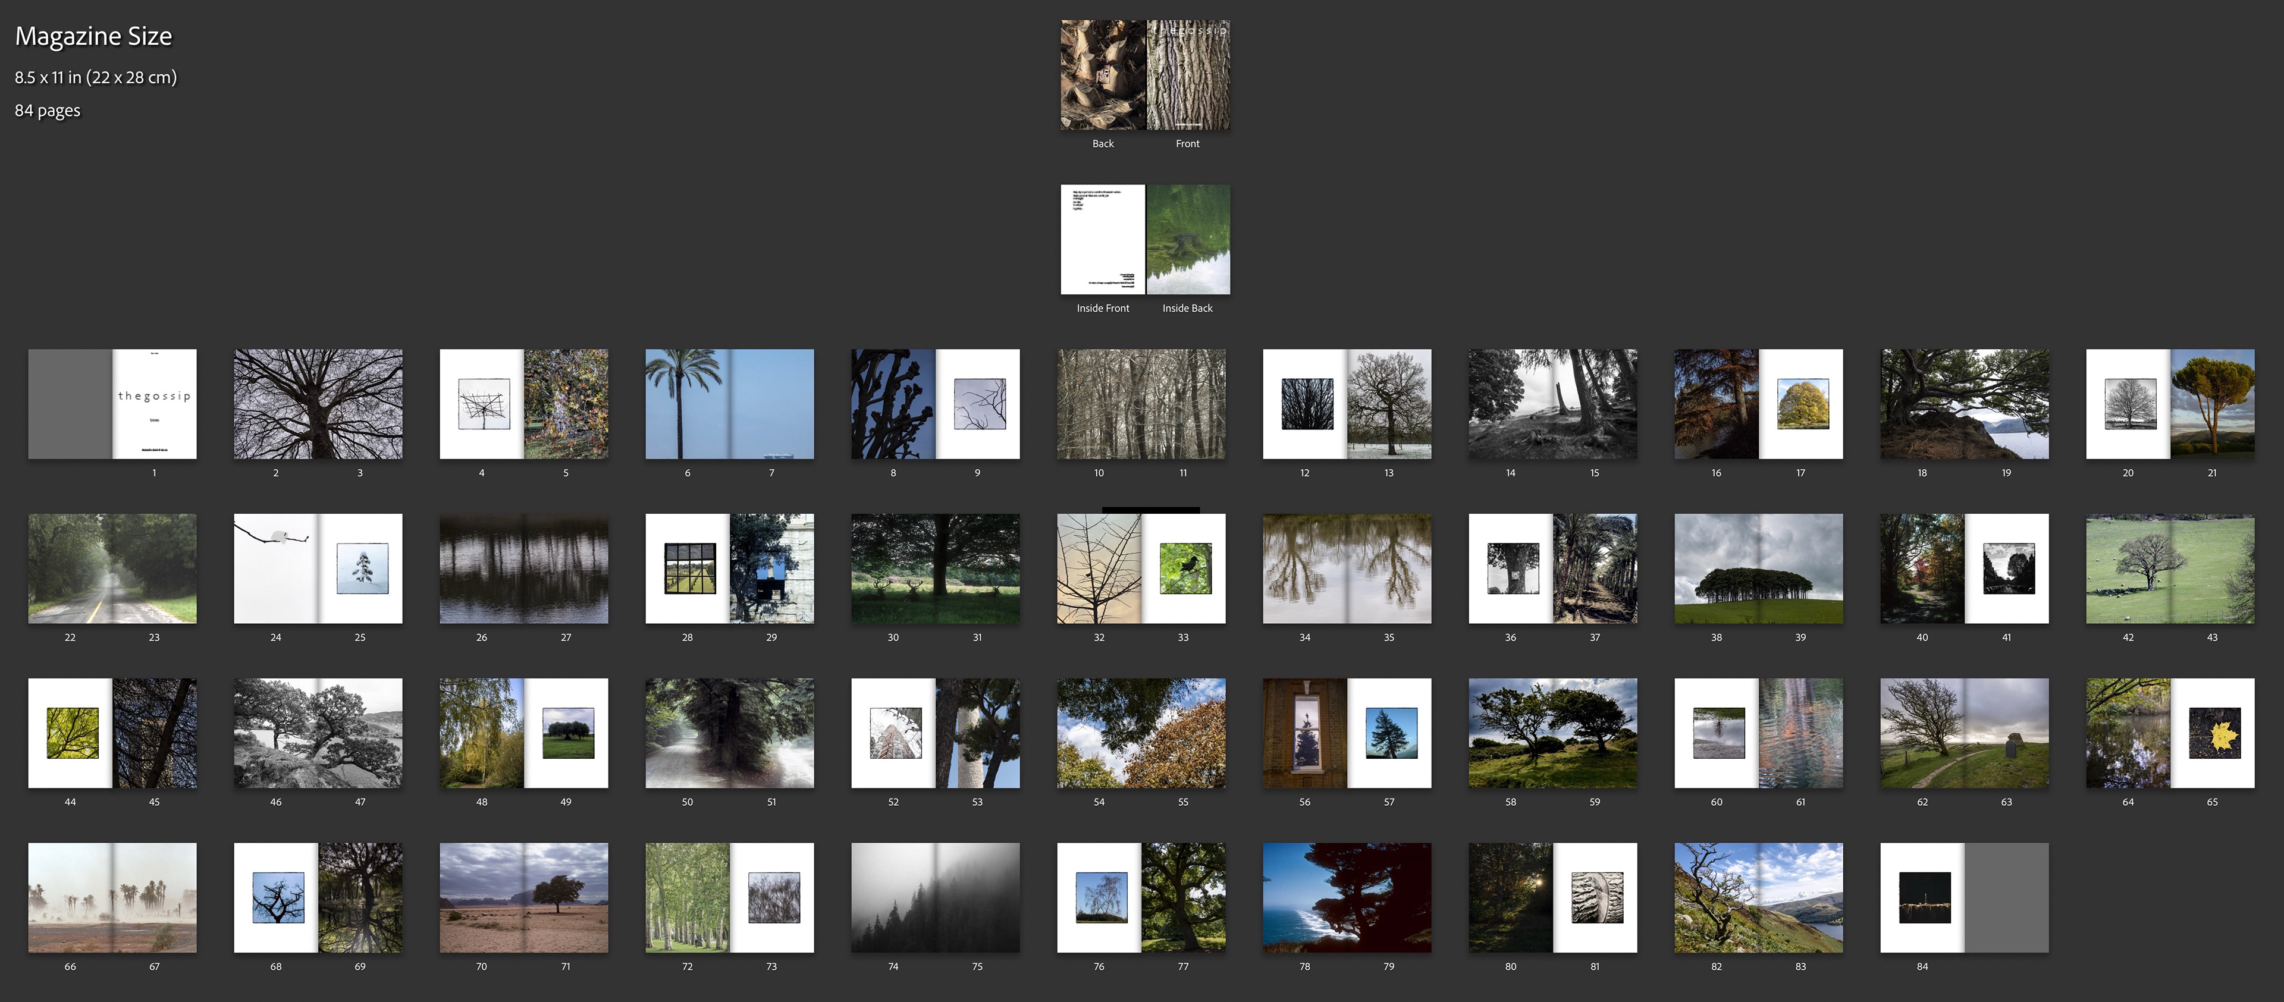Click the bird photo on page 33
2284x1002 pixels.
tap(1185, 568)
